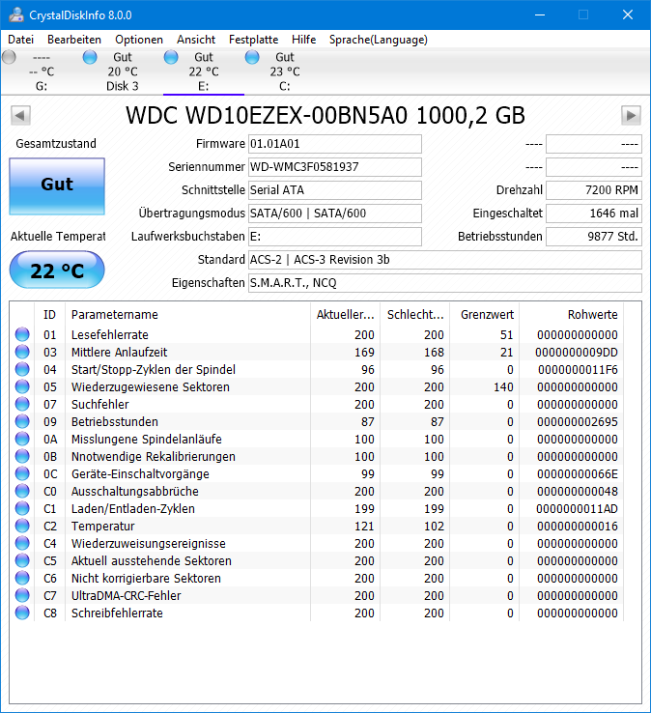Screen dimensions: 651x713
Task: Open the Optionen menu
Action: point(139,40)
